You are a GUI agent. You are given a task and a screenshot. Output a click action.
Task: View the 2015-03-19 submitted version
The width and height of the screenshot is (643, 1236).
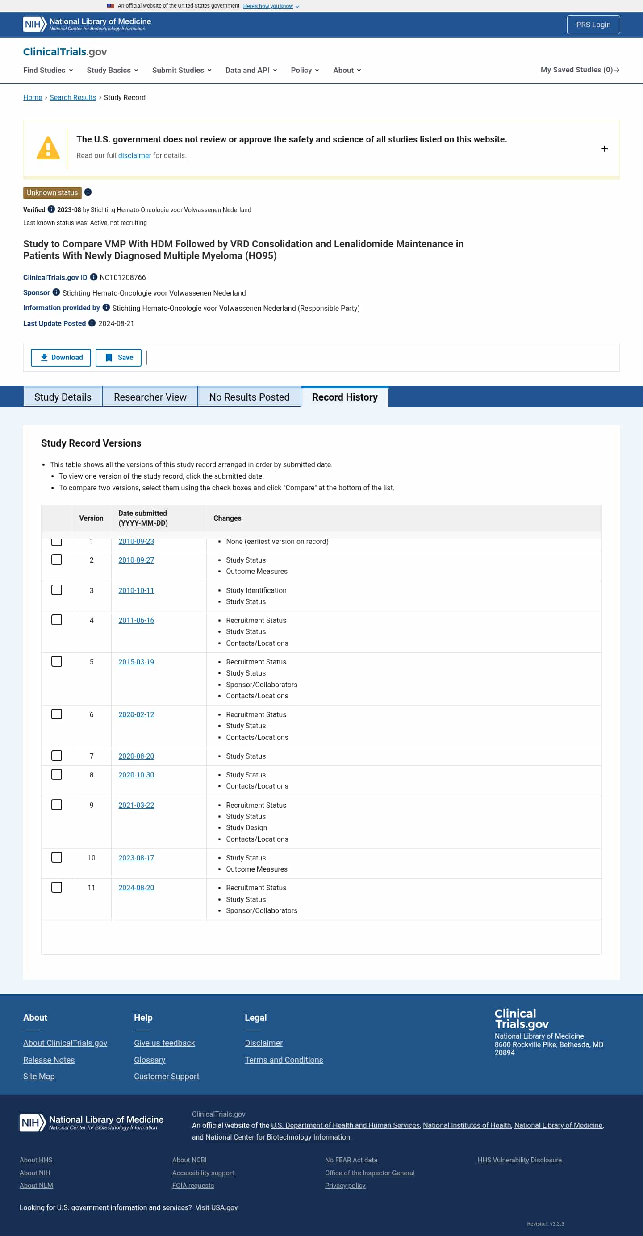tap(136, 662)
